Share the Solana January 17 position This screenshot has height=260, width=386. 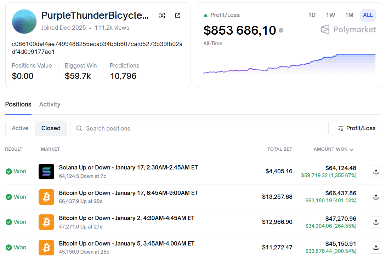[376, 172]
